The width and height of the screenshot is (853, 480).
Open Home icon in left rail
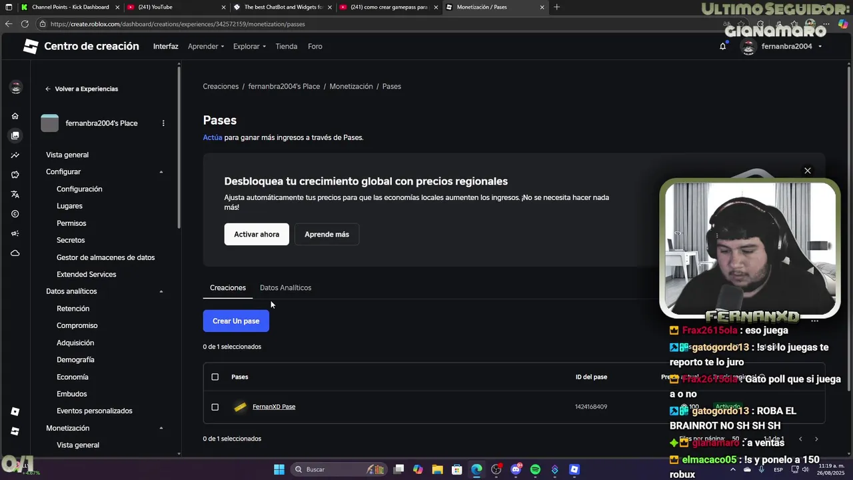pos(15,116)
